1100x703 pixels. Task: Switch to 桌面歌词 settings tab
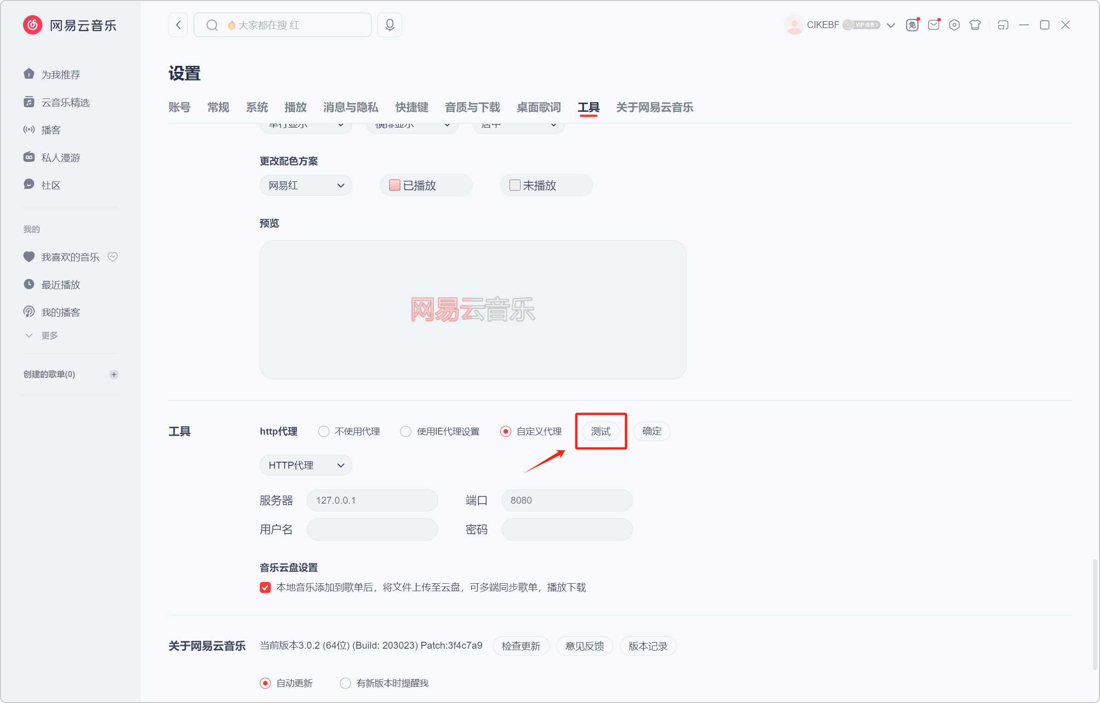click(539, 107)
